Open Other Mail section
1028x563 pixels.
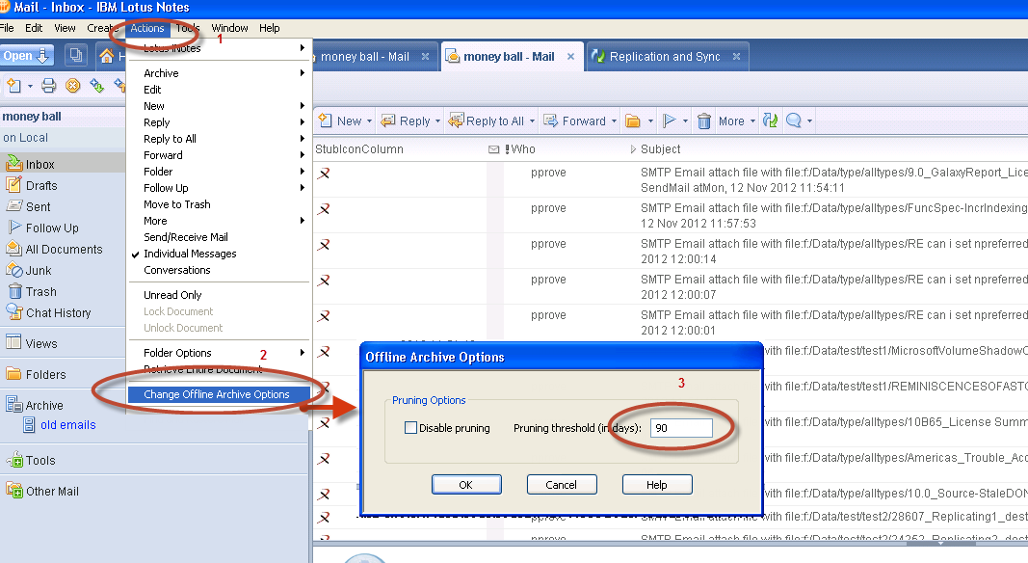coord(52,492)
